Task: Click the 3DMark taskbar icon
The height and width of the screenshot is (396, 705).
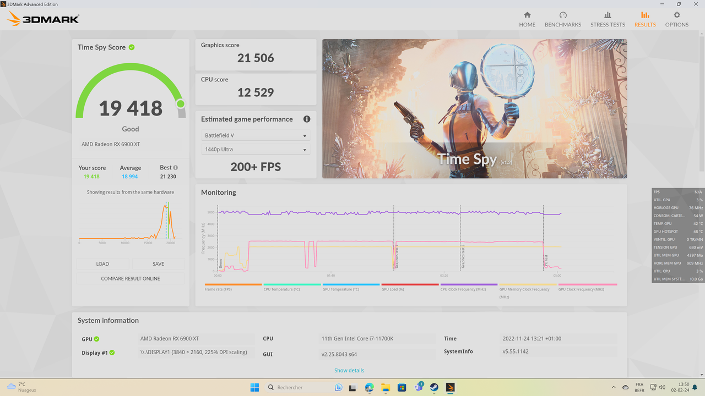Action: 451,387
